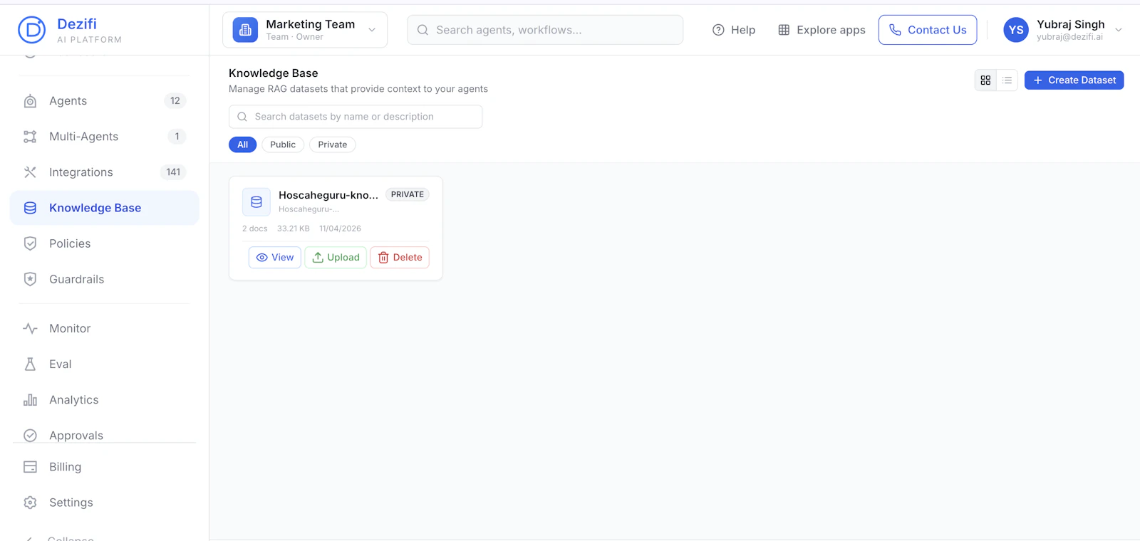Click the Guardrails shield icon

pyautogui.click(x=30, y=279)
